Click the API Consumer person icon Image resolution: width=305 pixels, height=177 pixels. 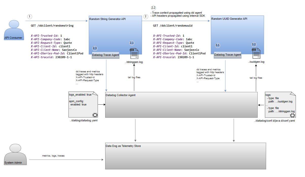coord(14,30)
